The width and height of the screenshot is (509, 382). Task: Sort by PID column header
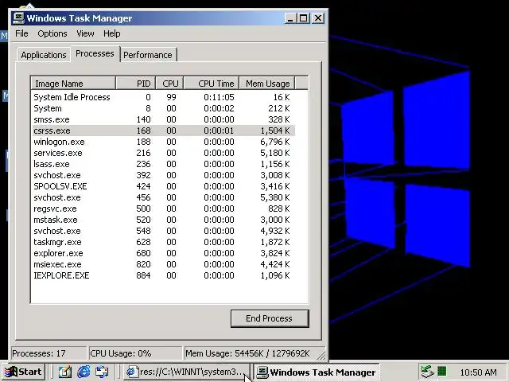click(136, 84)
